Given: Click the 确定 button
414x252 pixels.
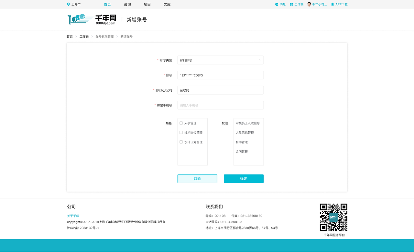Looking at the screenshot, I should click(244, 179).
